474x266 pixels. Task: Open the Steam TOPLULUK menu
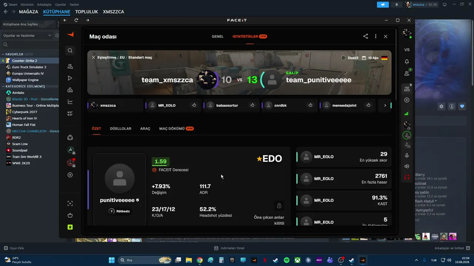[87, 12]
